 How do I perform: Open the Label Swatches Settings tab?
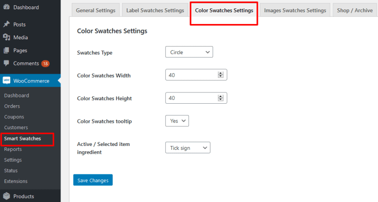coord(155,10)
